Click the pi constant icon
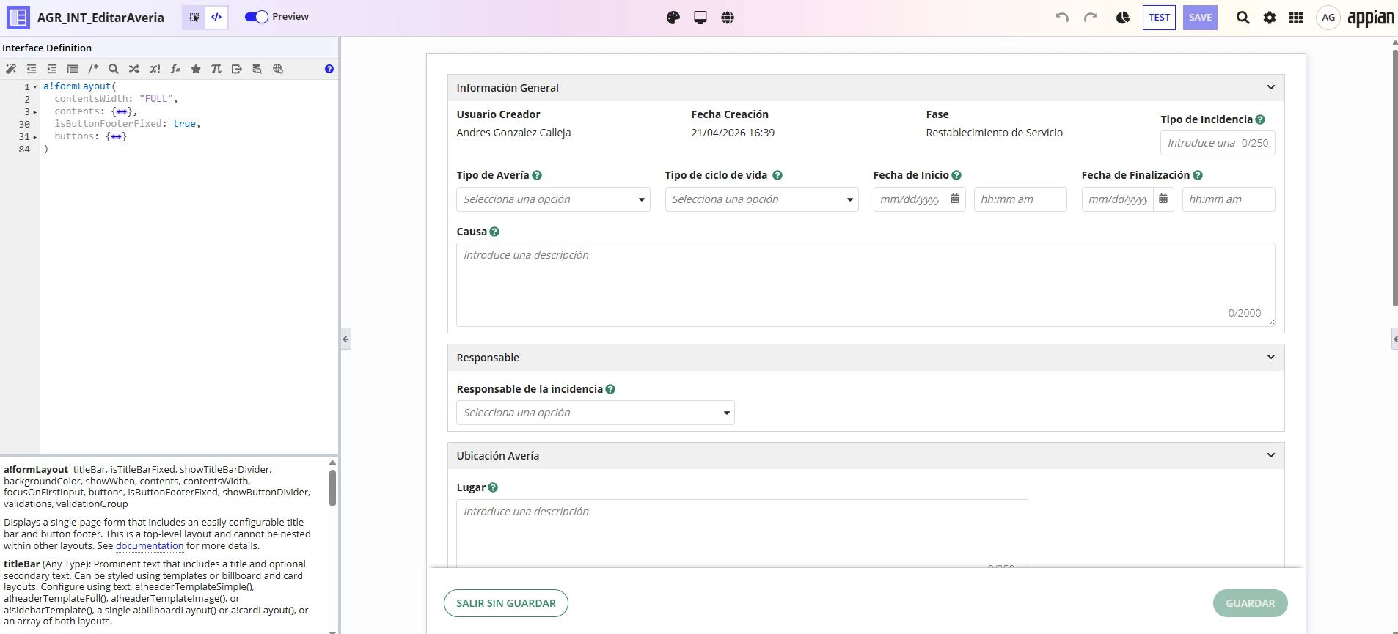1398x634 pixels. pyautogui.click(x=216, y=69)
